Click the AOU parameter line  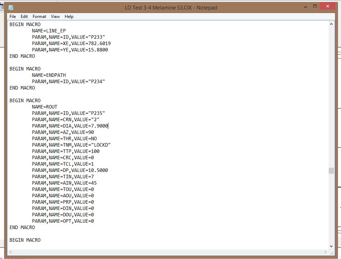point(63,196)
